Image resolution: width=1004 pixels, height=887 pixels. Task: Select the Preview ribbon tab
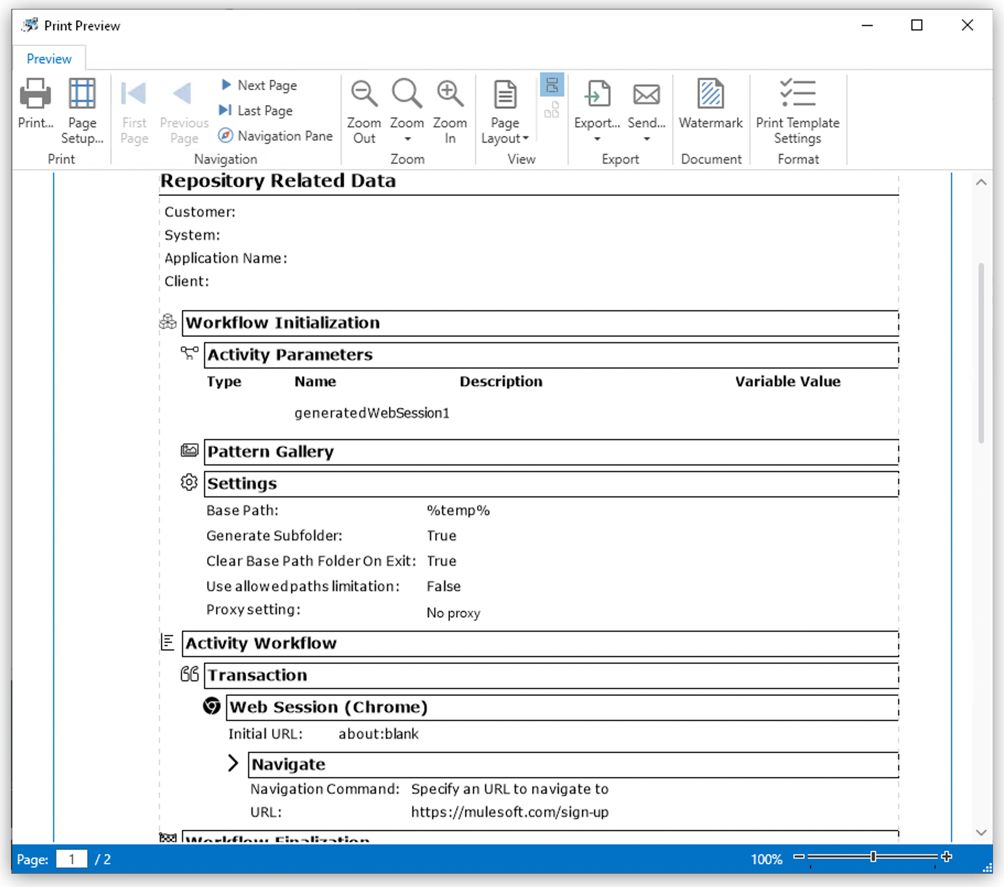tap(49, 59)
